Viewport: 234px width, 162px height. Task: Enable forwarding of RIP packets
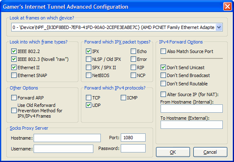(133, 68)
